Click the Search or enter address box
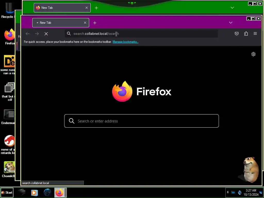Viewport: 264px width, 198px height. (142, 121)
